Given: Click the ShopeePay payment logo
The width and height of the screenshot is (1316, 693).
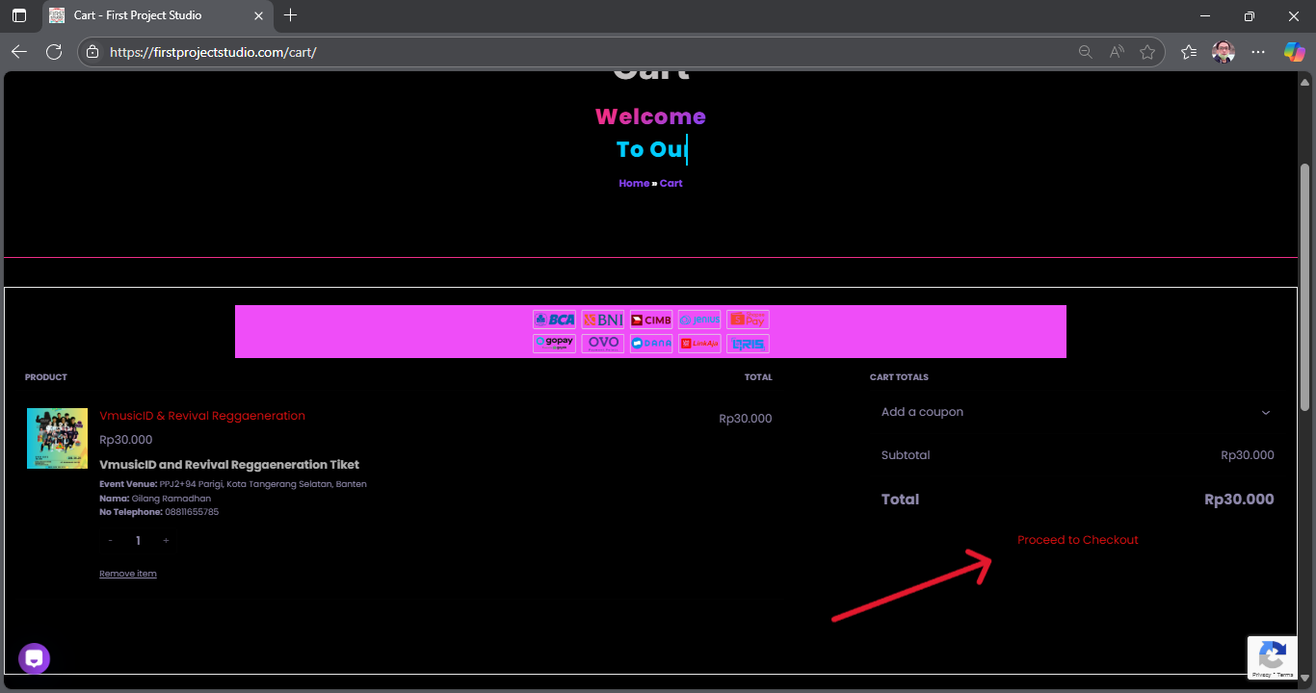Looking at the screenshot, I should 748,320.
